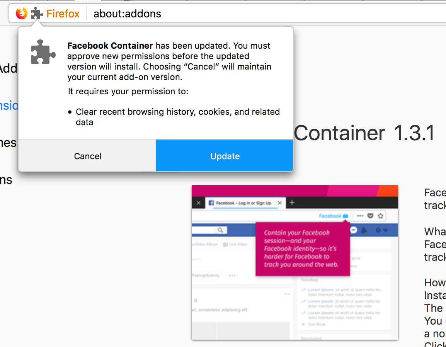
Task: Open the Facebook Container preview screenshot
Action: (294, 262)
